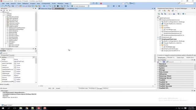Click the Windows Start button
Viewport: 196px width, 110px height.
click(x=3, y=108)
